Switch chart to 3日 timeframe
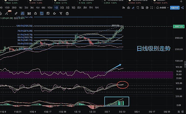This screenshot has width=186, height=114. [x=68, y=8]
